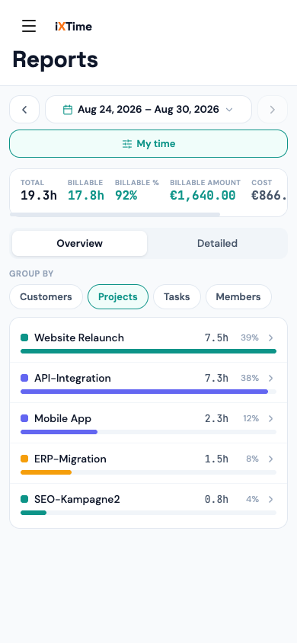The image size is (297, 643).
Task: Click the API-Integration progress bar
Action: (x=148, y=392)
